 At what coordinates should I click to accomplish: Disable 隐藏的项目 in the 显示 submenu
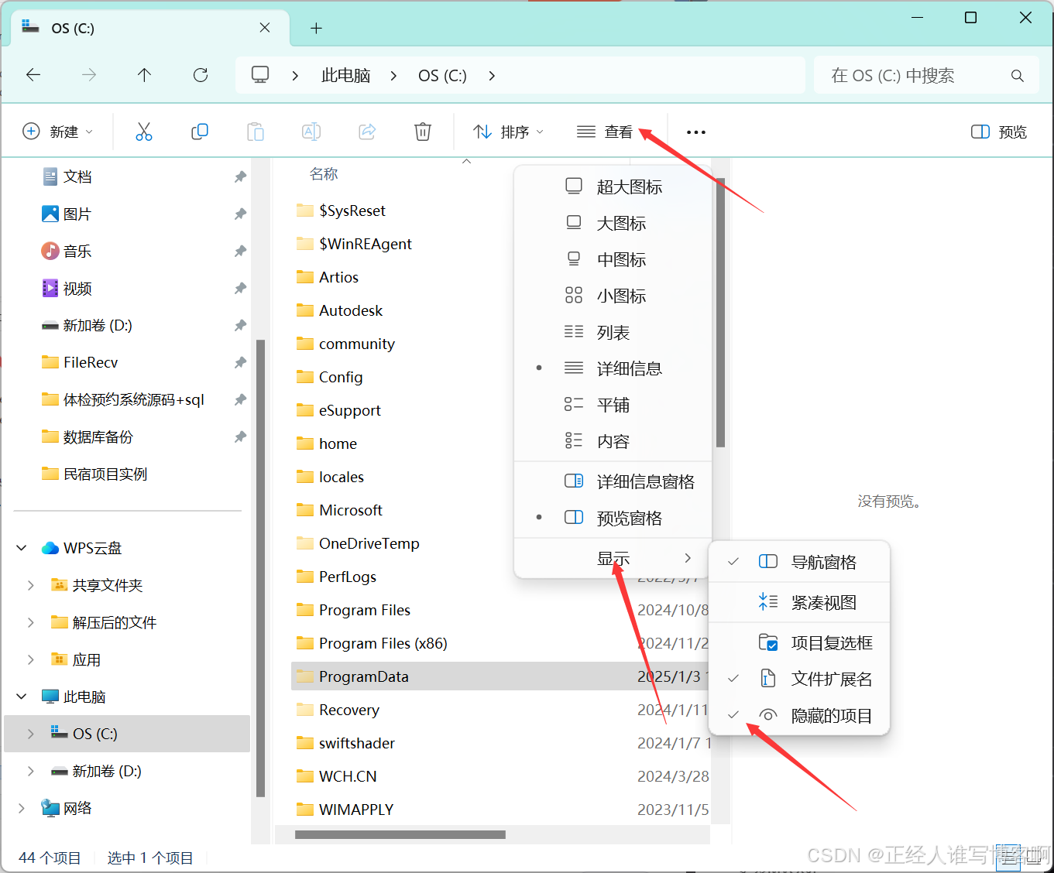831,715
